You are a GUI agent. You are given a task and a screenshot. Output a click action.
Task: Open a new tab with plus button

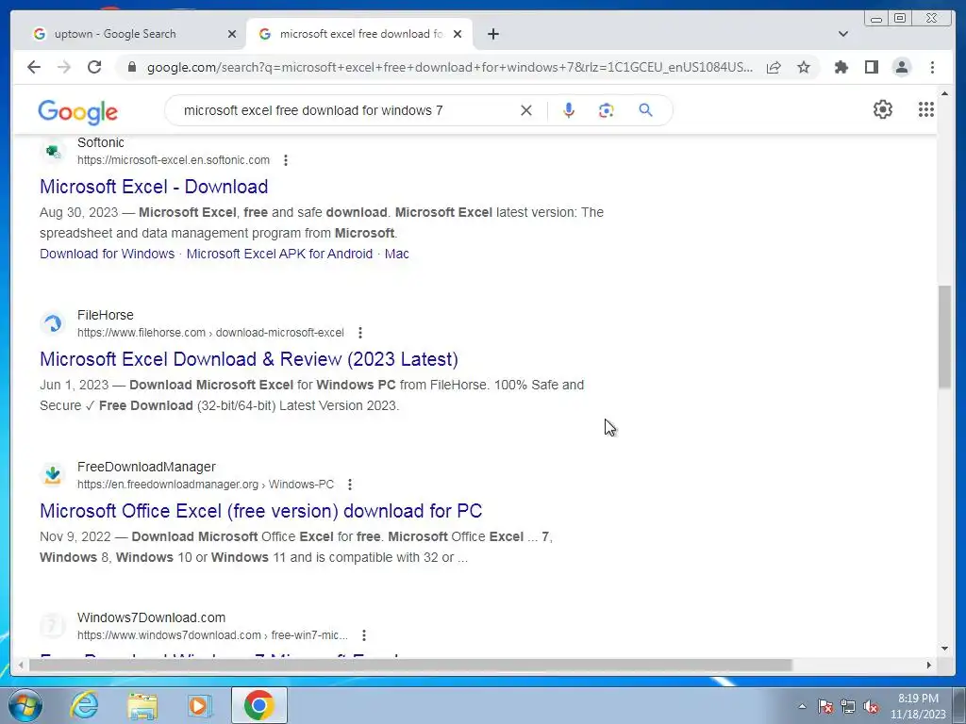[492, 34]
